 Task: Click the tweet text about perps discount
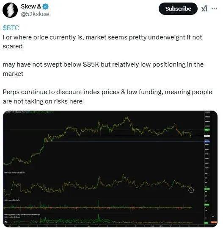[107, 97]
